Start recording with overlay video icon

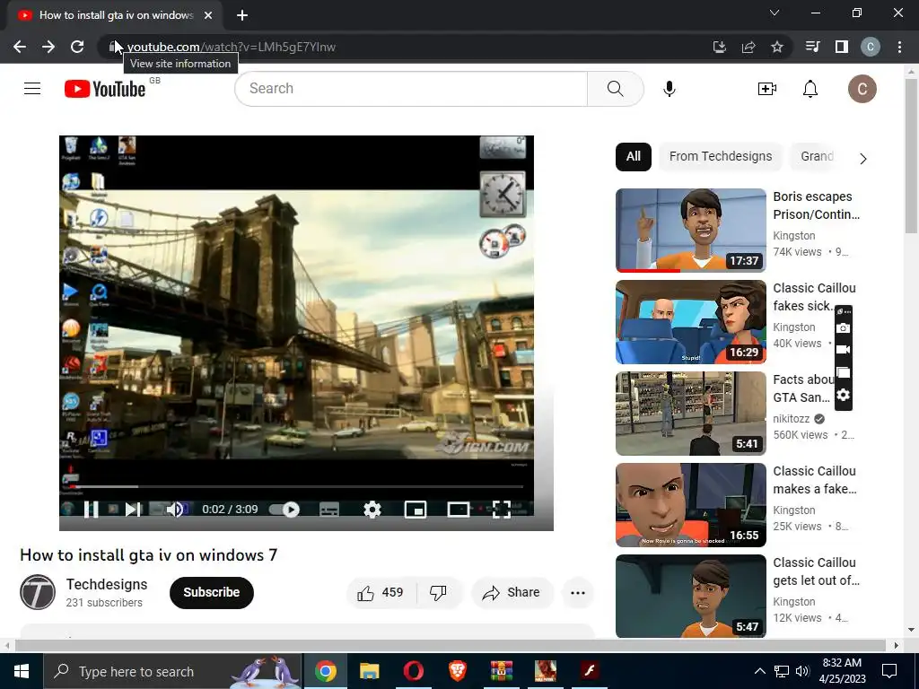coord(843,350)
